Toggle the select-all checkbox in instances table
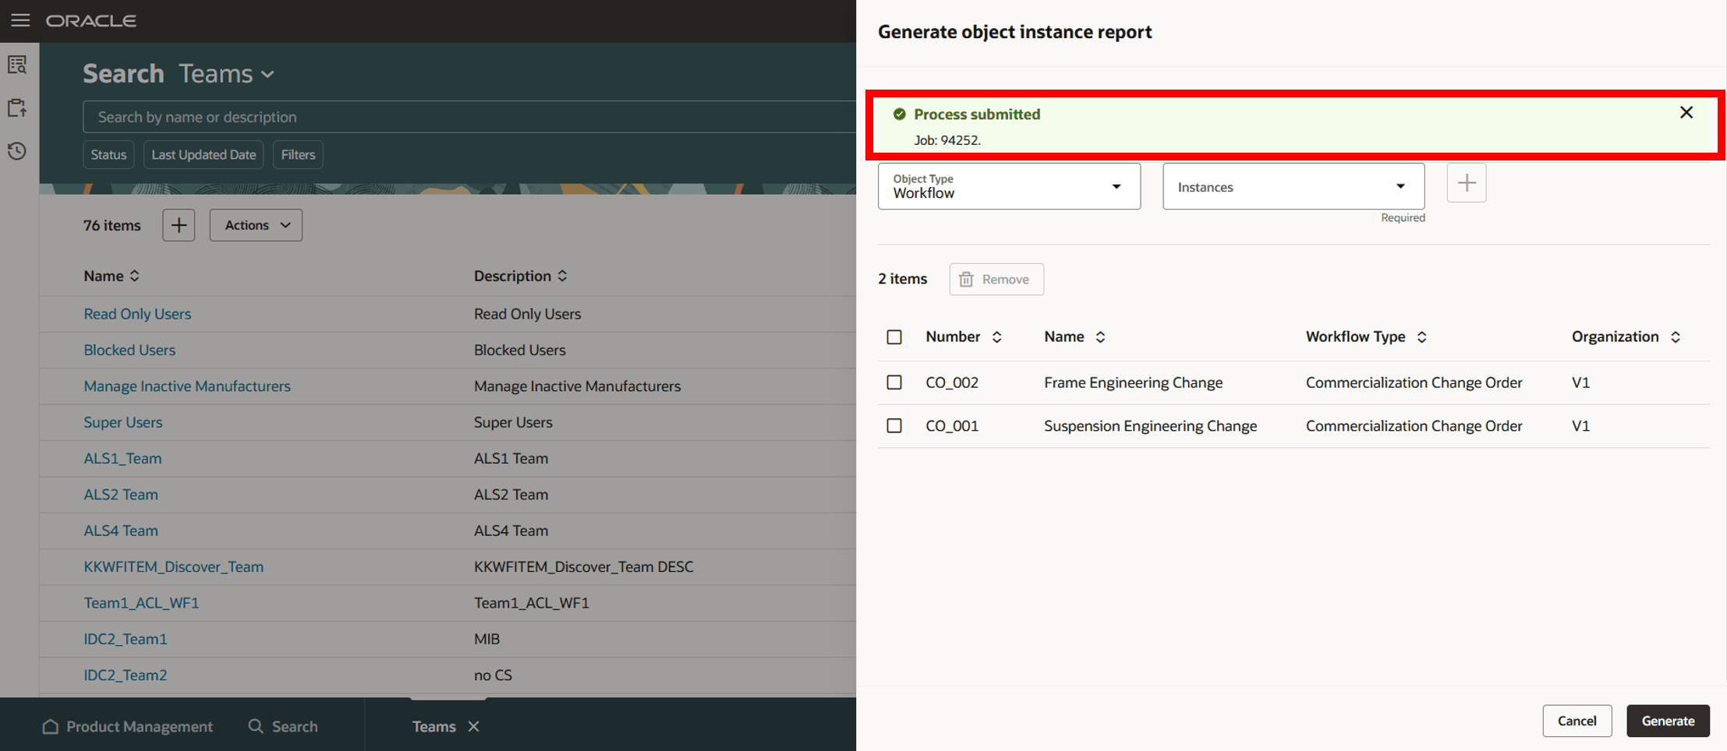The image size is (1727, 751). [894, 337]
